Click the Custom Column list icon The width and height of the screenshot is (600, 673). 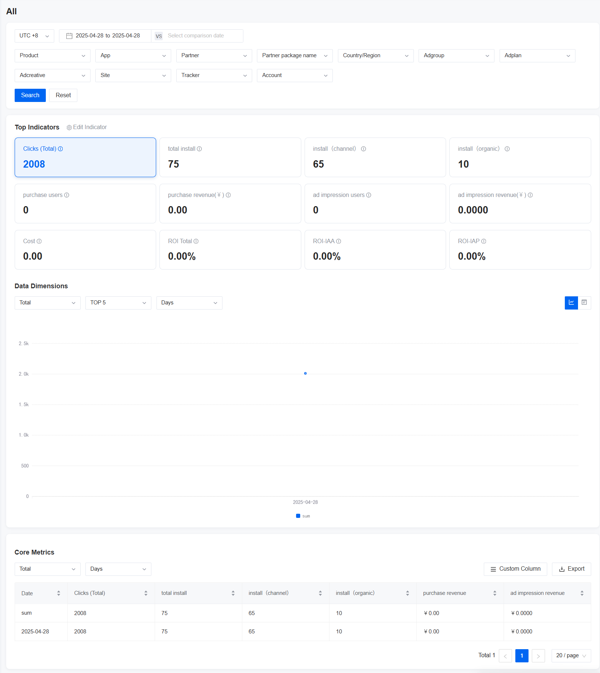coord(492,569)
